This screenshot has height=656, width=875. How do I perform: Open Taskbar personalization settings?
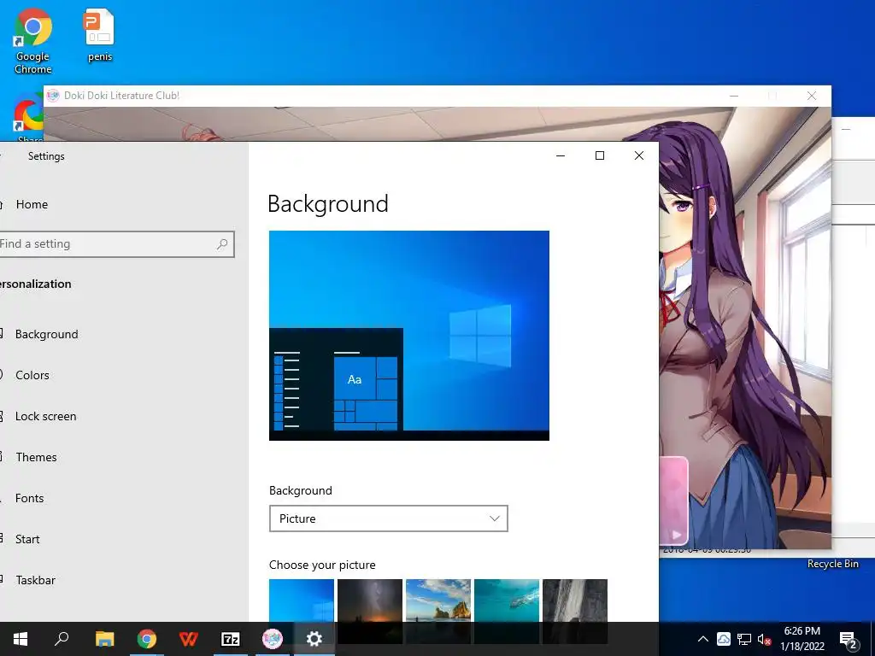[35, 580]
